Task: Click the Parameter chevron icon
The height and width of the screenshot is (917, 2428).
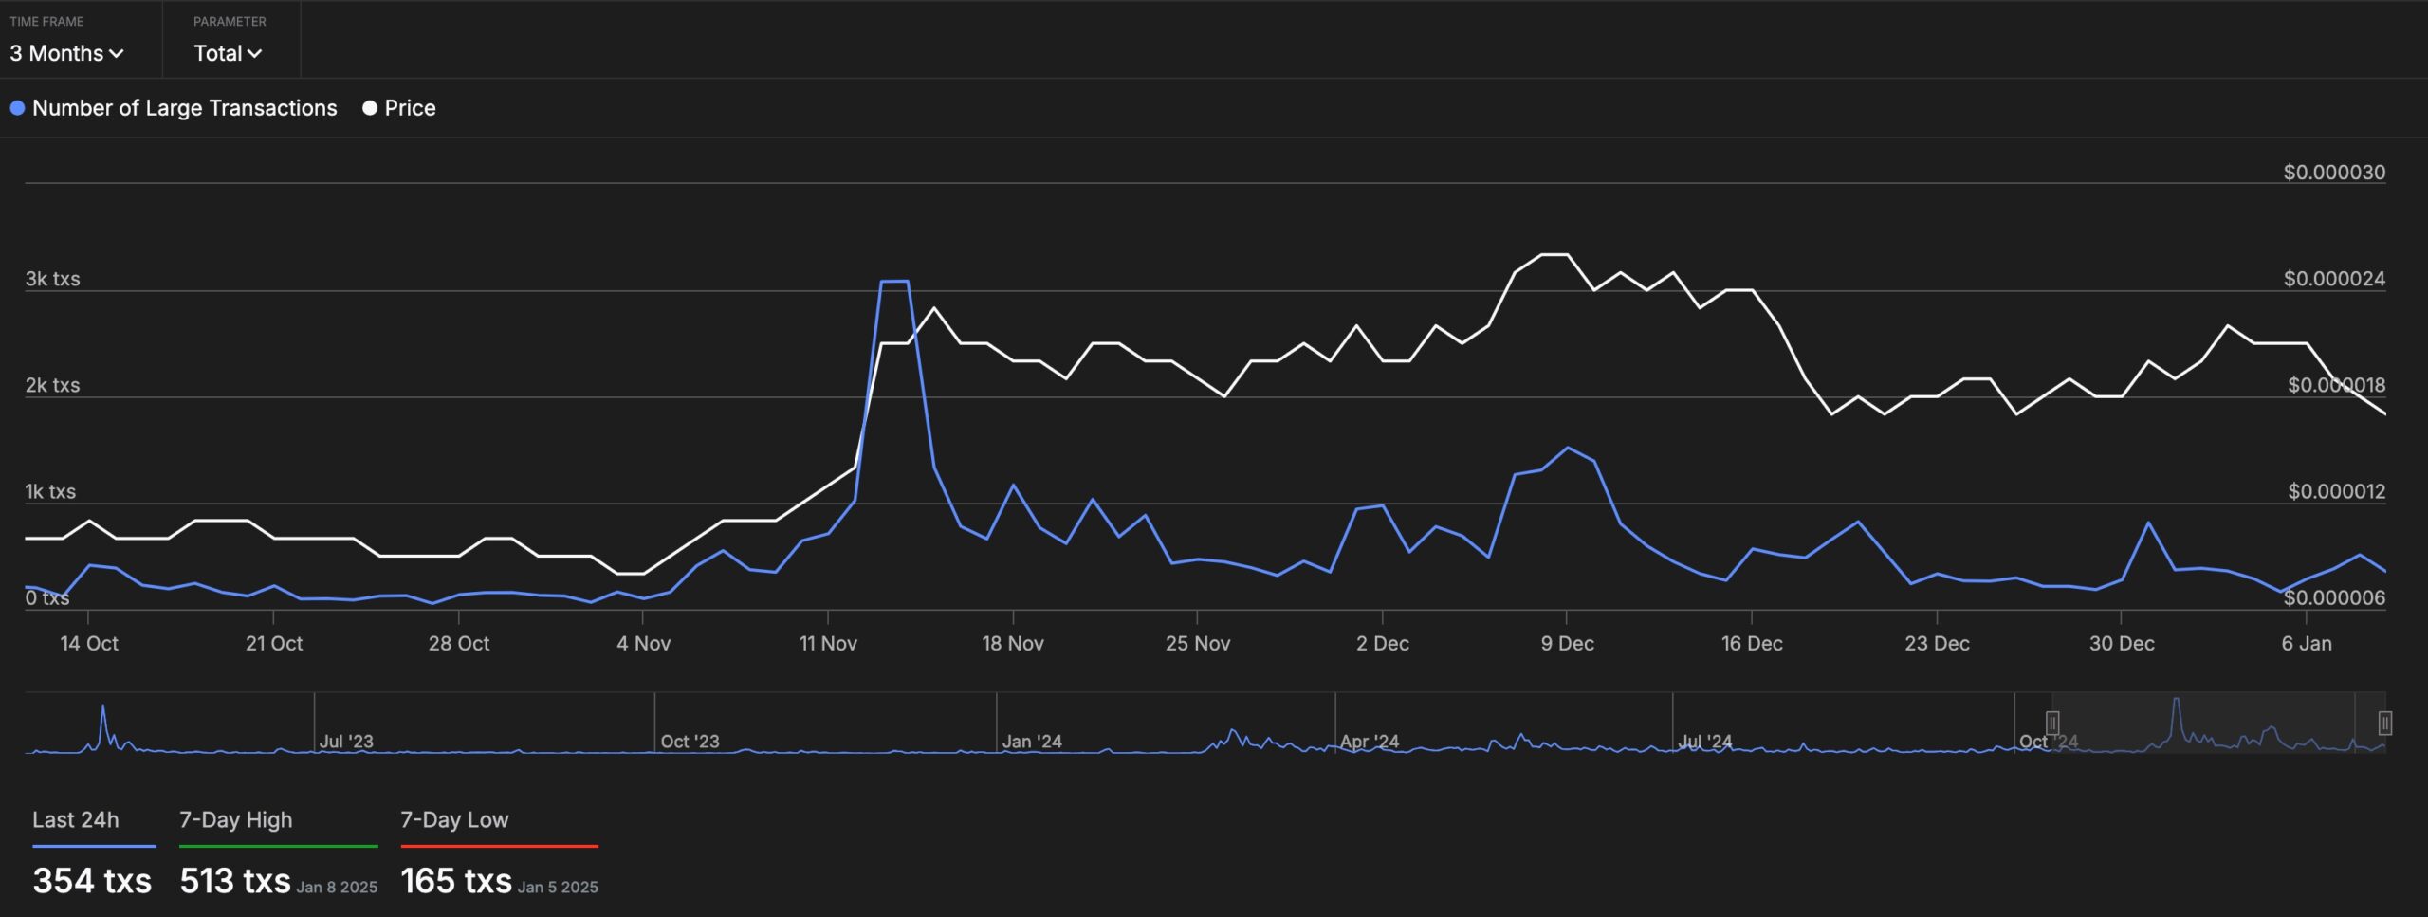Action: pos(254,54)
